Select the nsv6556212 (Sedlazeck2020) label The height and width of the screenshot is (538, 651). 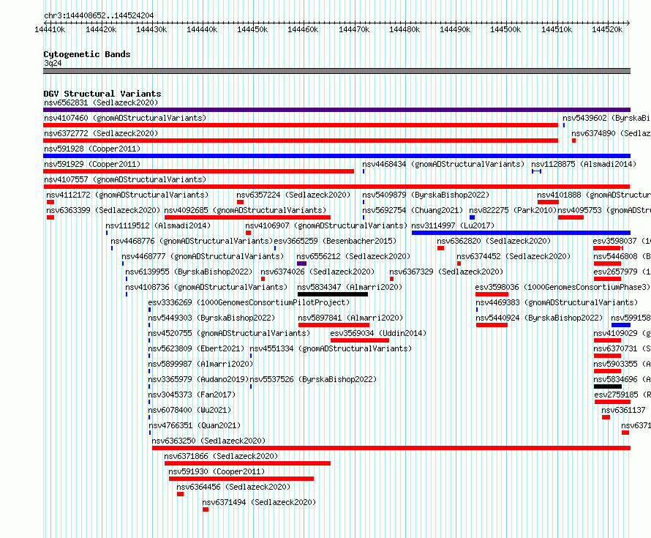353,256
